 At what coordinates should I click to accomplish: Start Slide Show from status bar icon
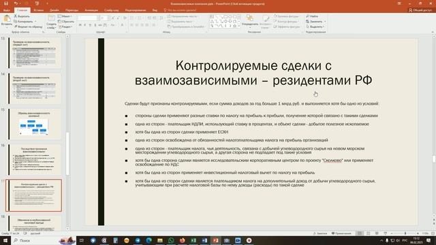385,233
